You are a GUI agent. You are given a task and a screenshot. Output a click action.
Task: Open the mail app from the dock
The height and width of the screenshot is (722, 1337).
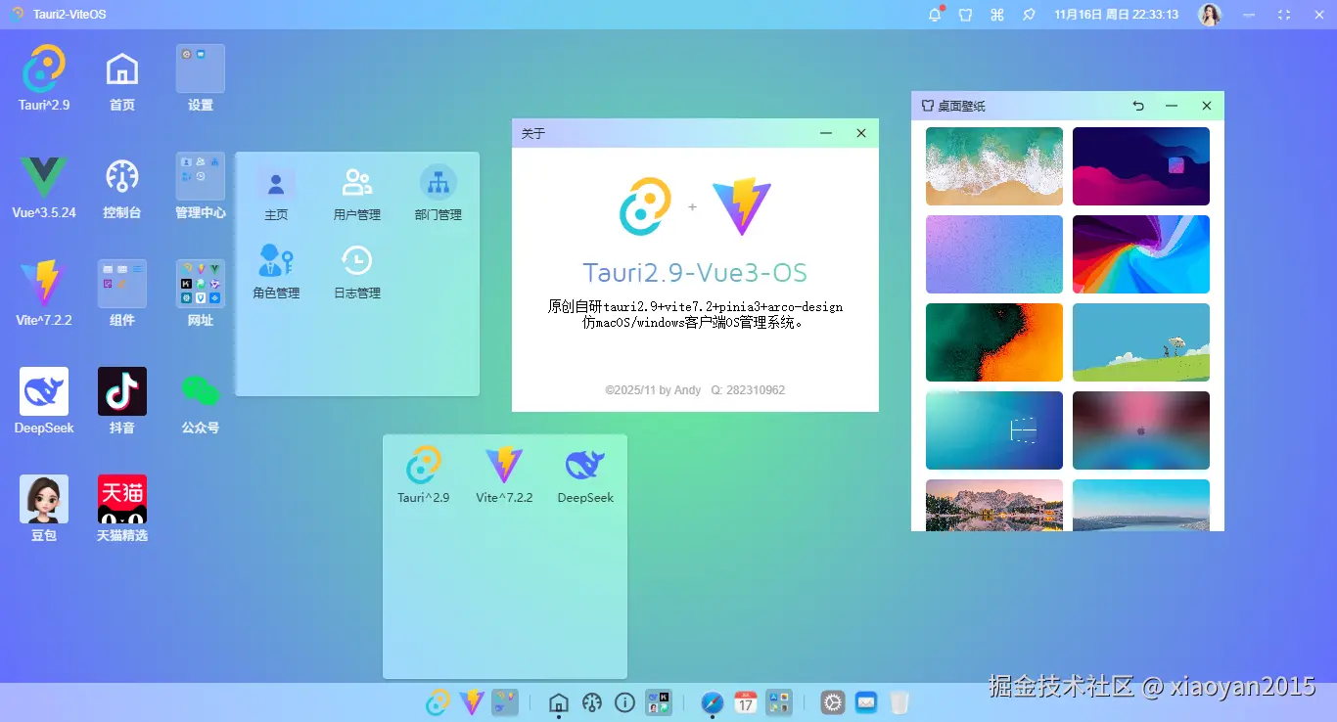click(865, 702)
